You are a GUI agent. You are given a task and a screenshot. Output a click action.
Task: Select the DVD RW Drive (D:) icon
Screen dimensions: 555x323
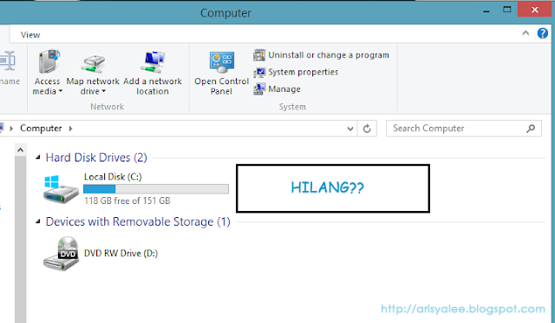61,254
